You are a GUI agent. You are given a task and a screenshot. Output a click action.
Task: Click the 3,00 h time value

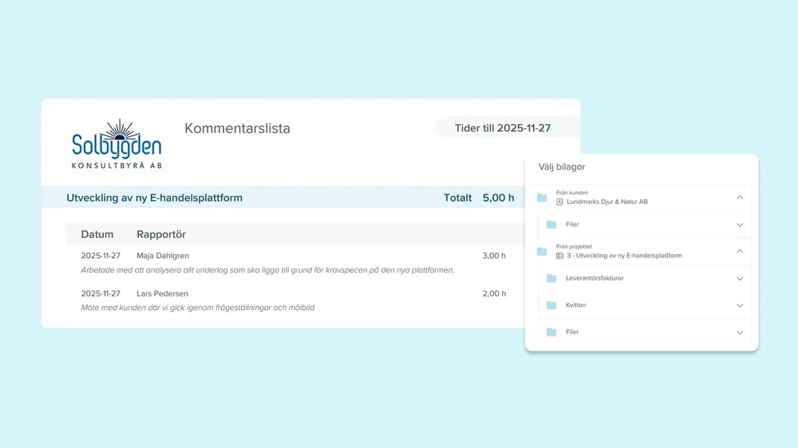coord(494,256)
